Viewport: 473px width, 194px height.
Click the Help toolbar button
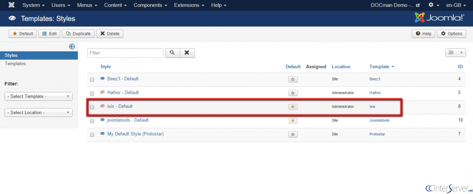pos(424,34)
